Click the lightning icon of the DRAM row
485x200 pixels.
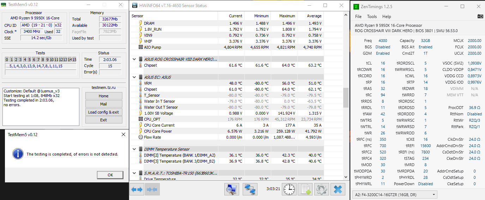[140, 23]
